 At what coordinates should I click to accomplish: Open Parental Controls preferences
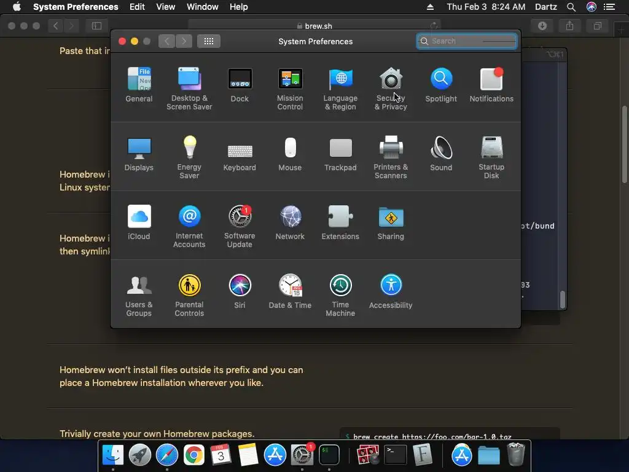click(x=189, y=296)
